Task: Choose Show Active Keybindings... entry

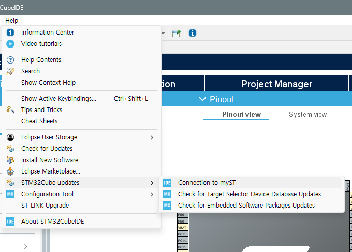Action: coord(81,99)
